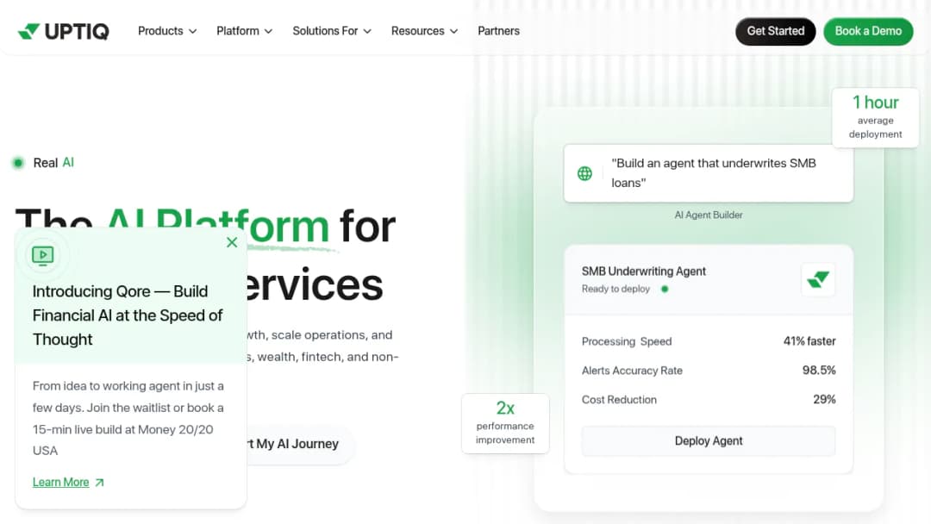Click the Get Started button
Viewport: 931px width, 524px height.
[x=776, y=31]
